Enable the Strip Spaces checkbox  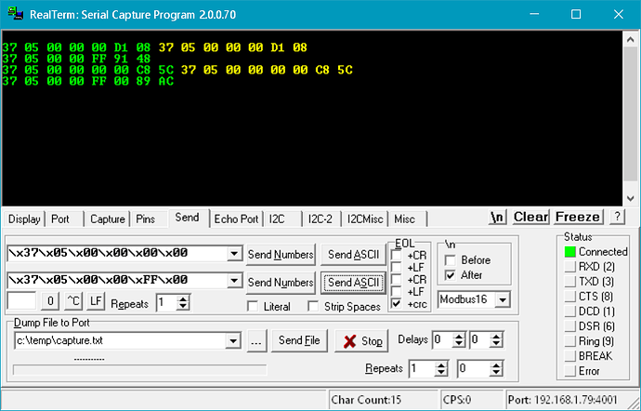tap(314, 306)
